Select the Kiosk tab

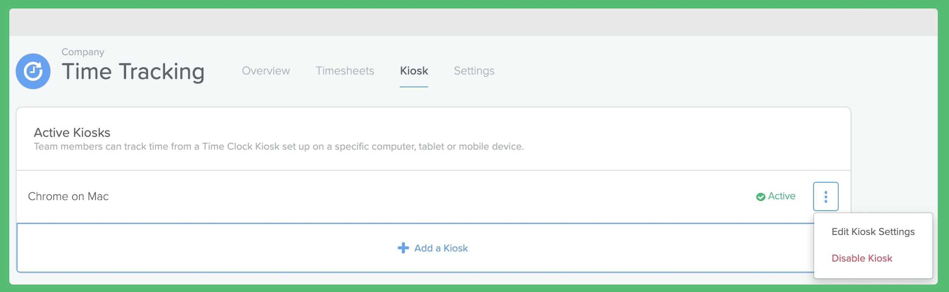click(414, 71)
